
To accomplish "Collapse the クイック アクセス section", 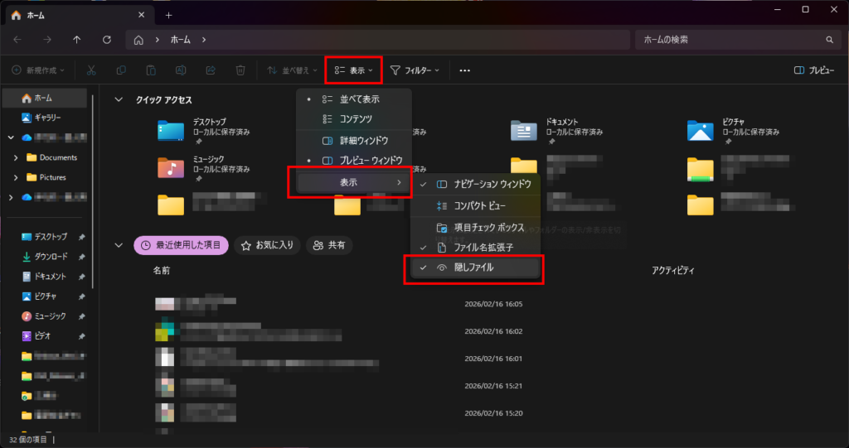I will (118, 99).
